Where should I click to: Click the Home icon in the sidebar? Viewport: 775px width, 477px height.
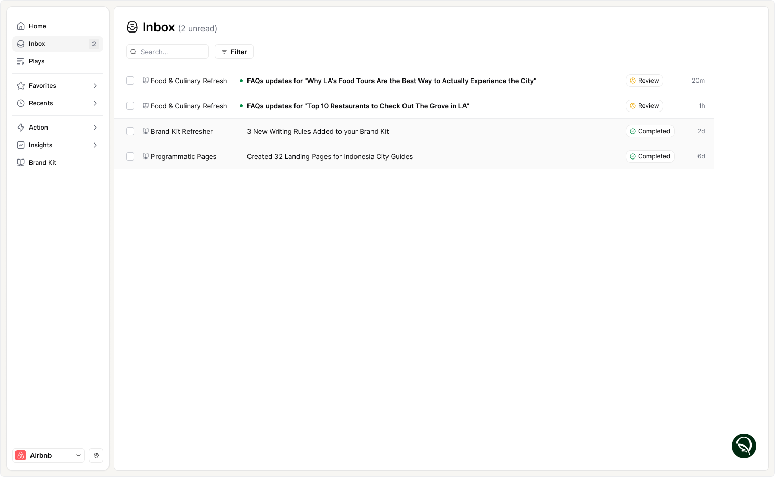click(x=21, y=26)
